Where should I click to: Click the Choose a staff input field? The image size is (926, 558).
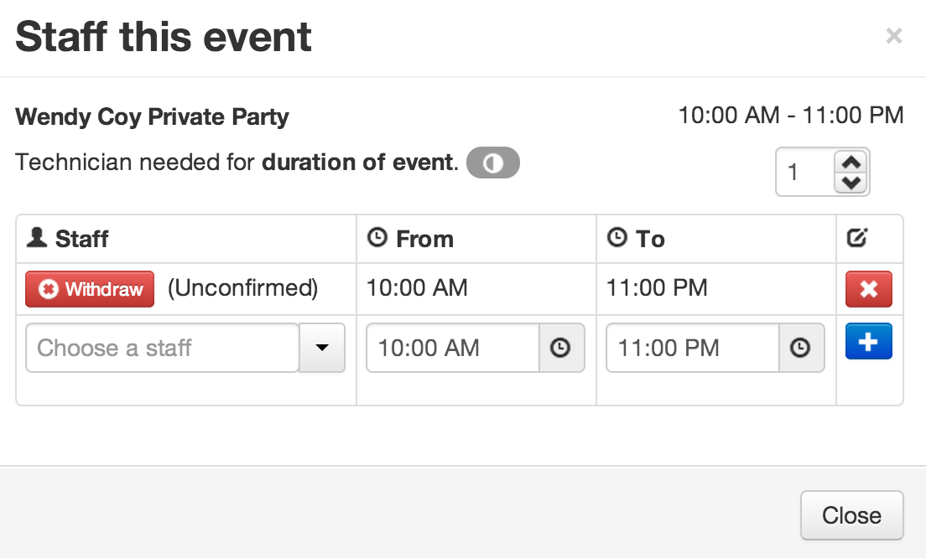(x=162, y=348)
